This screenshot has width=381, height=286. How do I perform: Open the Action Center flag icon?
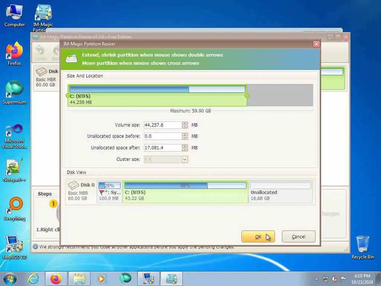(343, 279)
